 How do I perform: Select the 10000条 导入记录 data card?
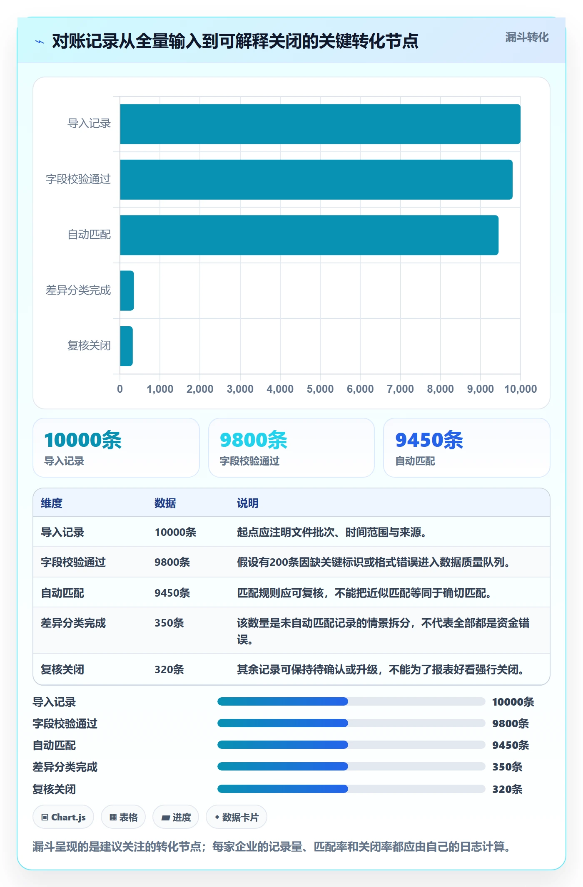click(x=116, y=448)
